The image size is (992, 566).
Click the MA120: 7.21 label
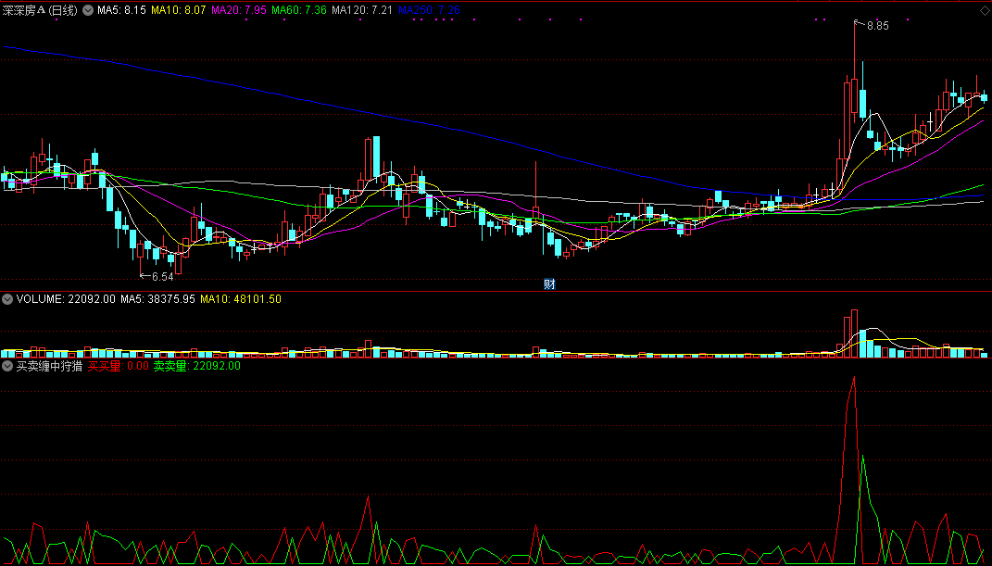pyautogui.click(x=362, y=10)
